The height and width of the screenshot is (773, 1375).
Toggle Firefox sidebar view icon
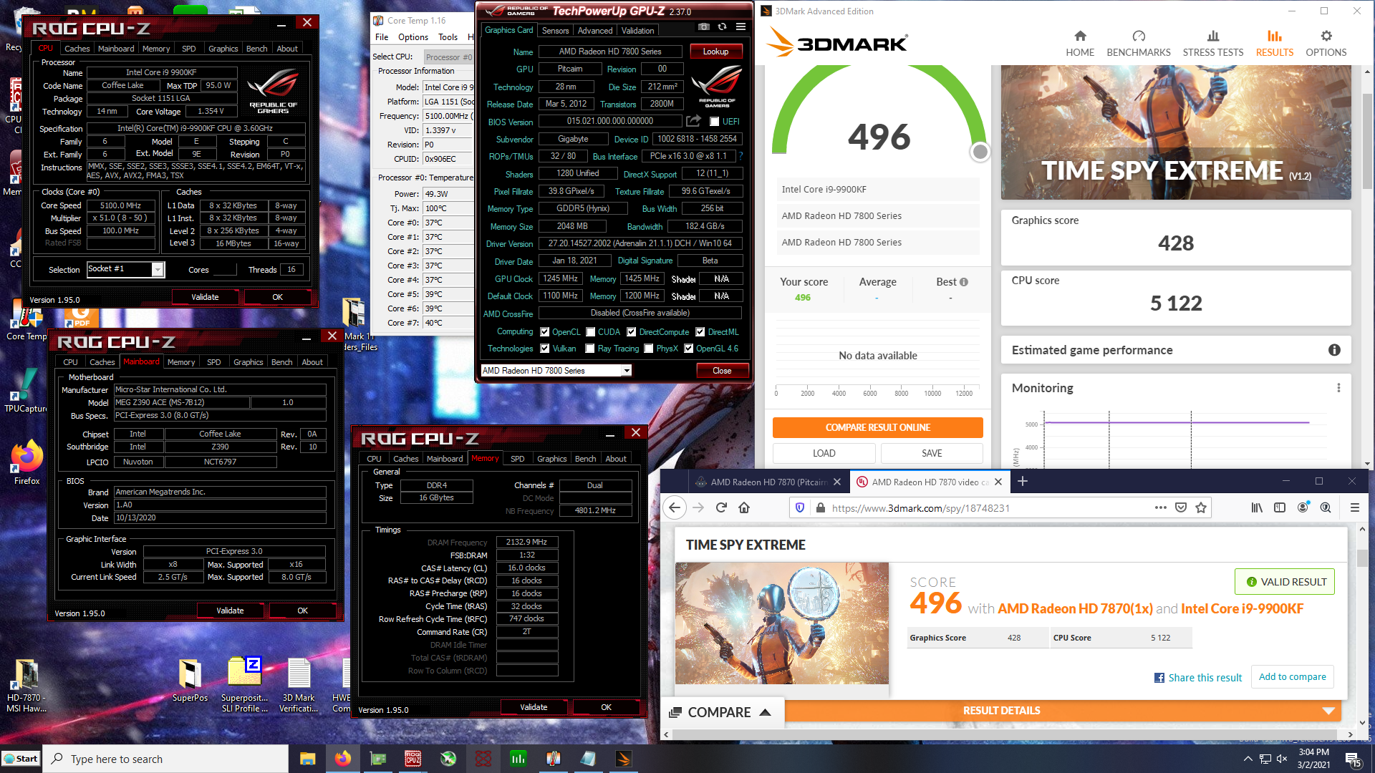(1280, 507)
